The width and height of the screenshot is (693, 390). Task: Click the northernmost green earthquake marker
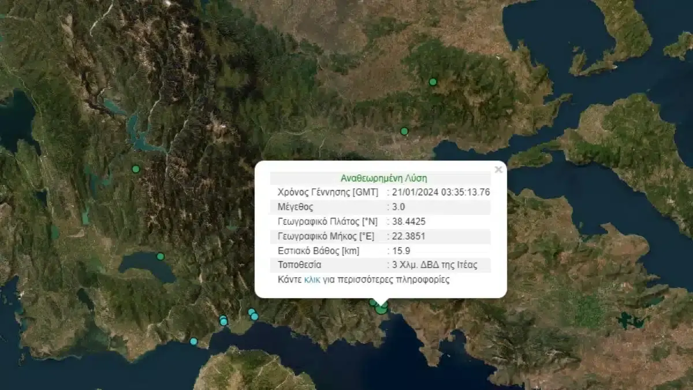433,82
